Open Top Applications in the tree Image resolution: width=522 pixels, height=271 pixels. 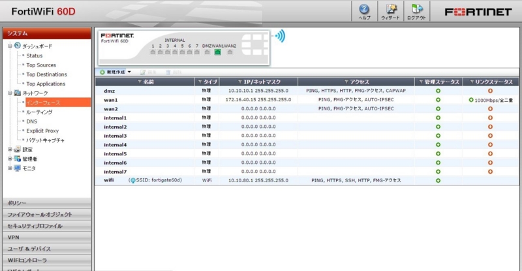tap(46, 84)
